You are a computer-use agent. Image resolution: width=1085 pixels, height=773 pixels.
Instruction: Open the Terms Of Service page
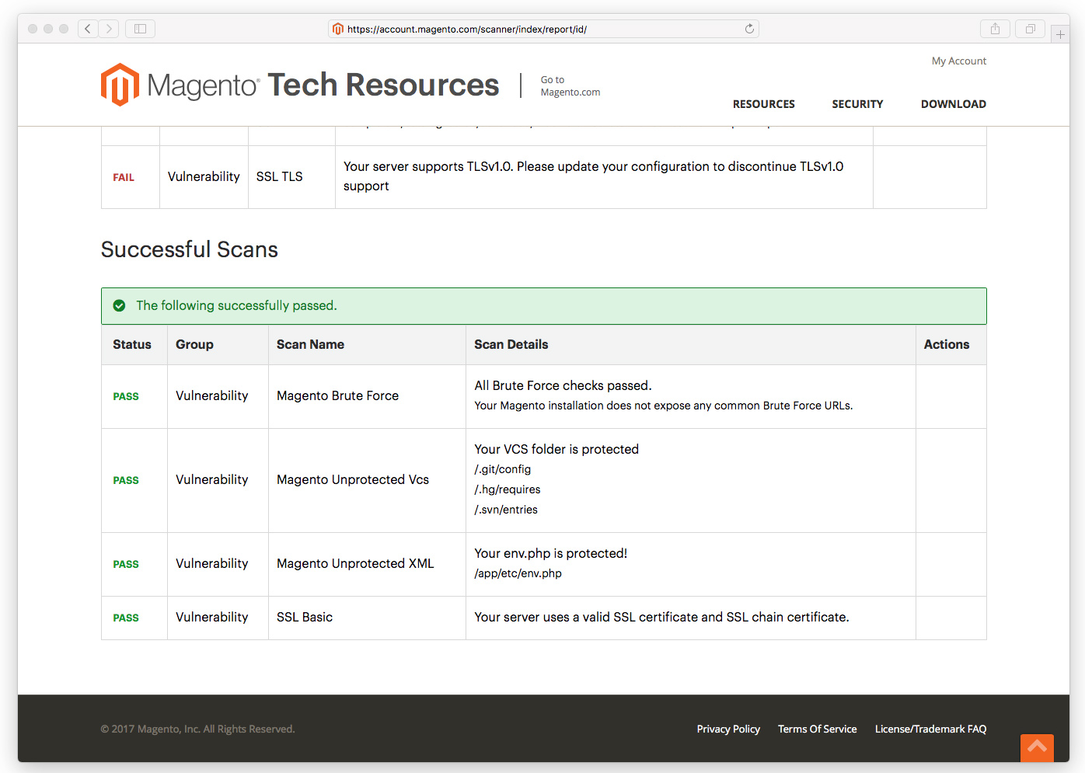[x=817, y=729]
